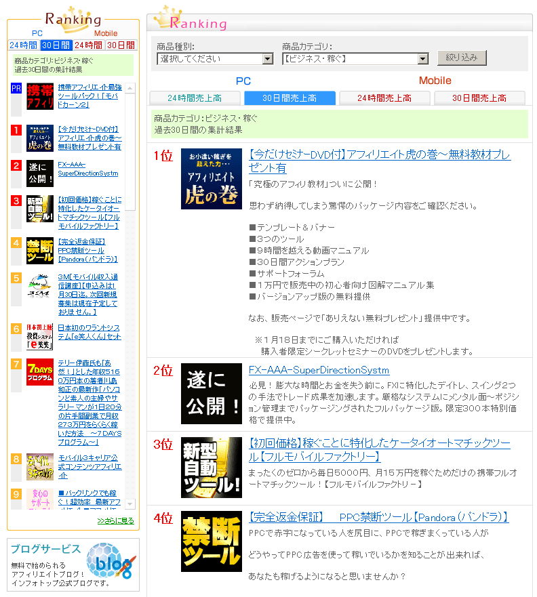Click sidebar rank 4 number badge
537x597 pixels.
16,243
